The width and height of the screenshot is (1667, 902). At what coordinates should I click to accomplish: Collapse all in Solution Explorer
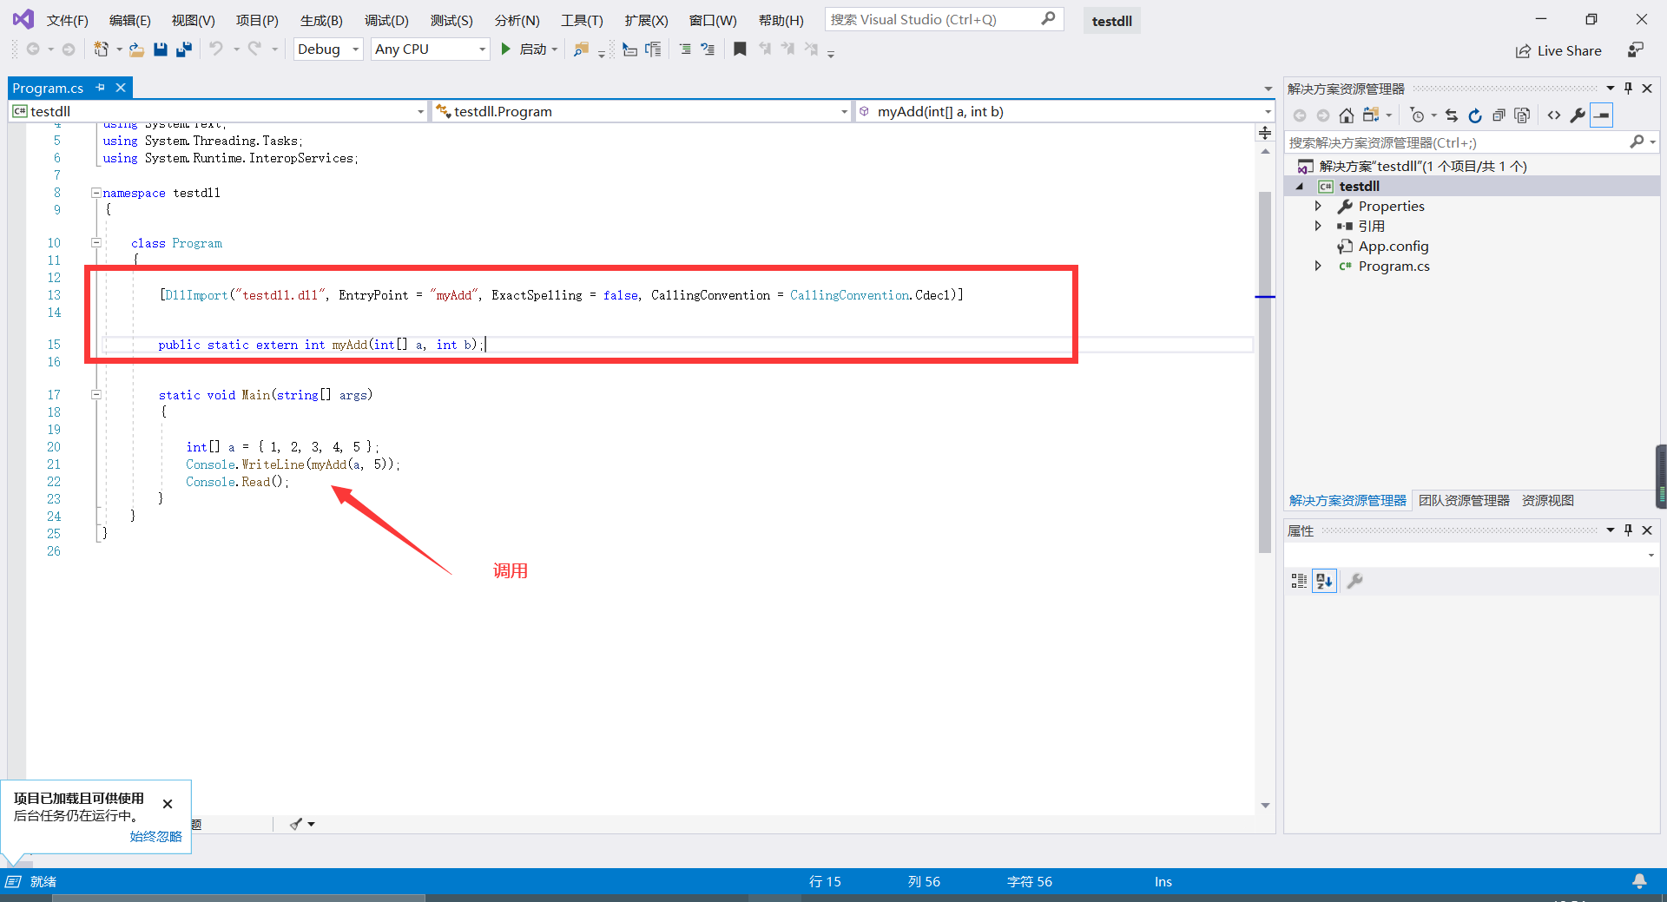(1499, 115)
